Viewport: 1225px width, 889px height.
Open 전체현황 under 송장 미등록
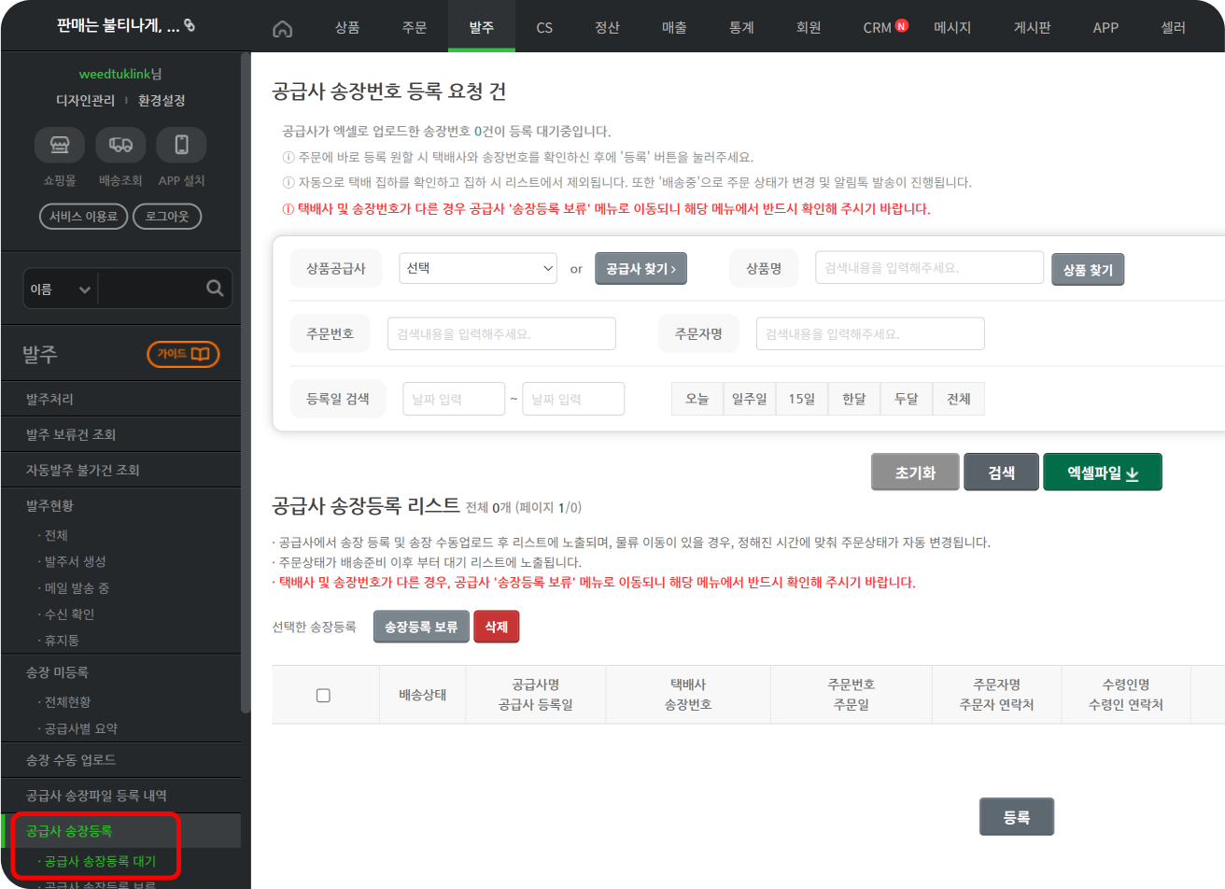coord(65,702)
